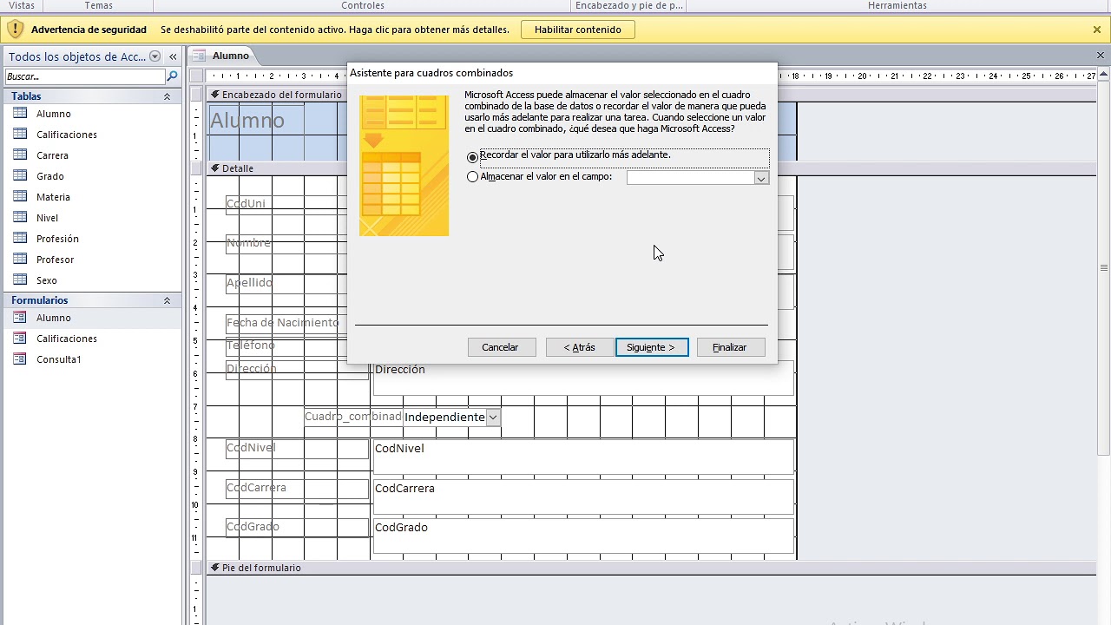Collapse the Tablas group
Viewport: 1111px width, 625px height.
click(x=167, y=96)
